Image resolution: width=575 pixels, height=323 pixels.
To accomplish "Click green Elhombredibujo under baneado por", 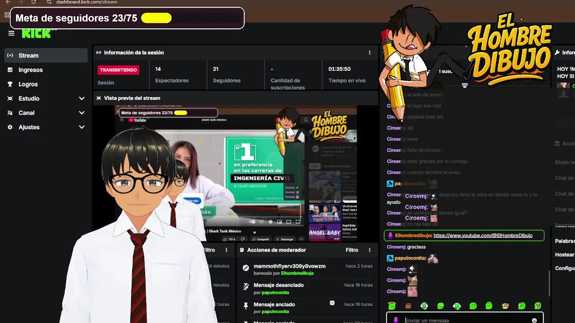I will point(297,273).
